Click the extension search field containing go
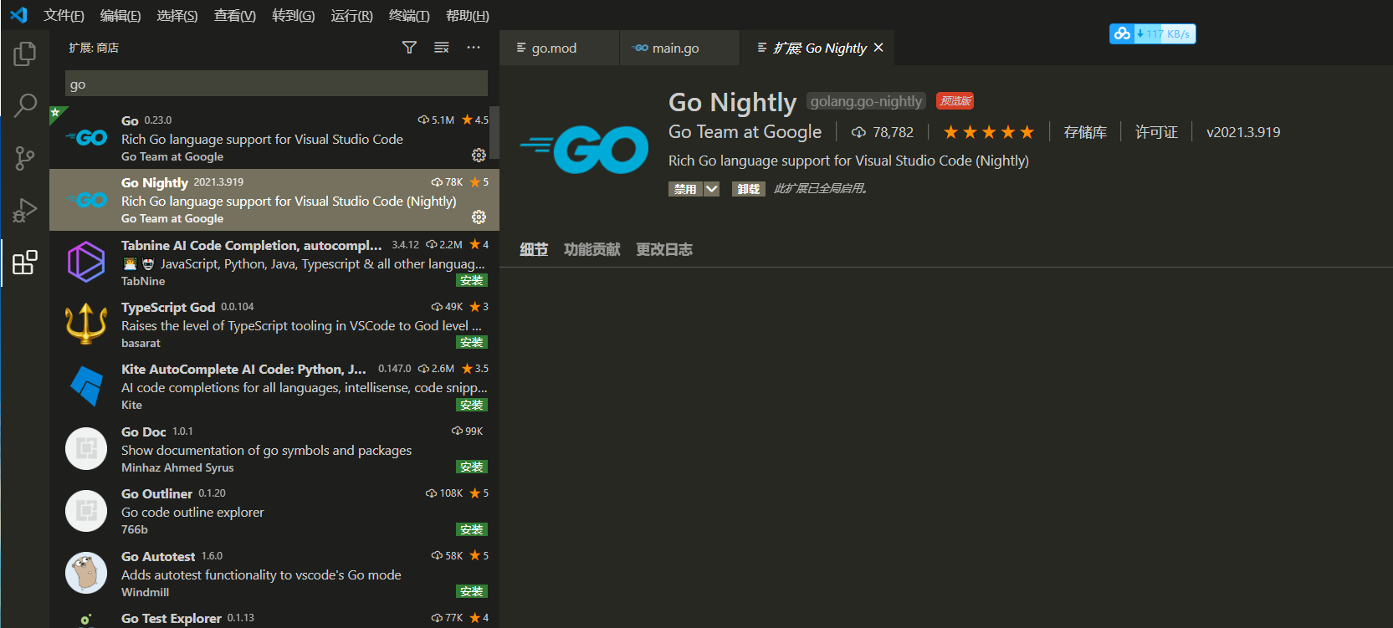1393x628 pixels. (276, 84)
